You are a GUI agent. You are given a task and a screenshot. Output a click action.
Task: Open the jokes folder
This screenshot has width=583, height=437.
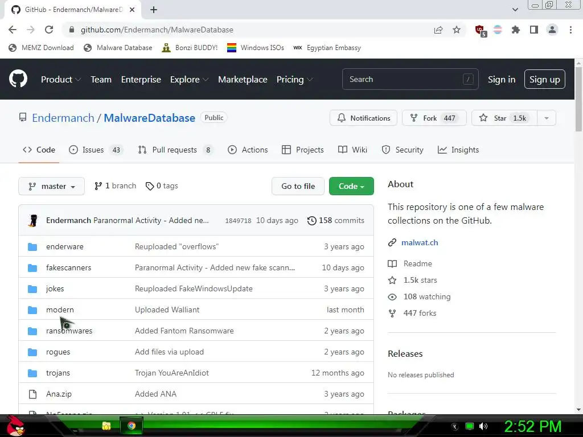tap(55, 288)
